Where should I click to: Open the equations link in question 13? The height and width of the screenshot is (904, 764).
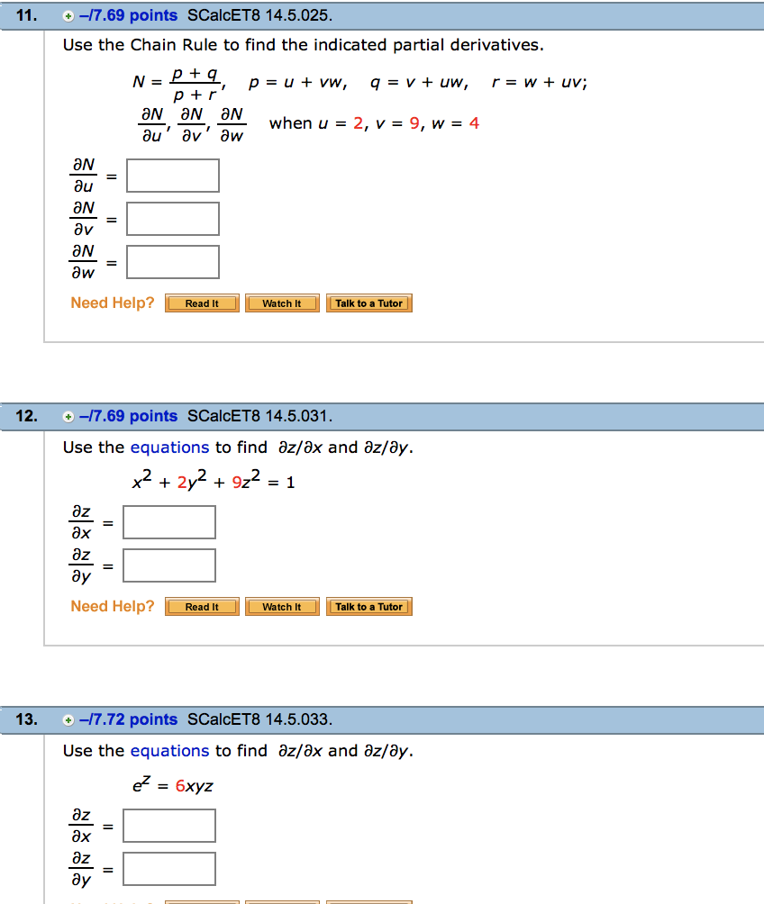170,750
